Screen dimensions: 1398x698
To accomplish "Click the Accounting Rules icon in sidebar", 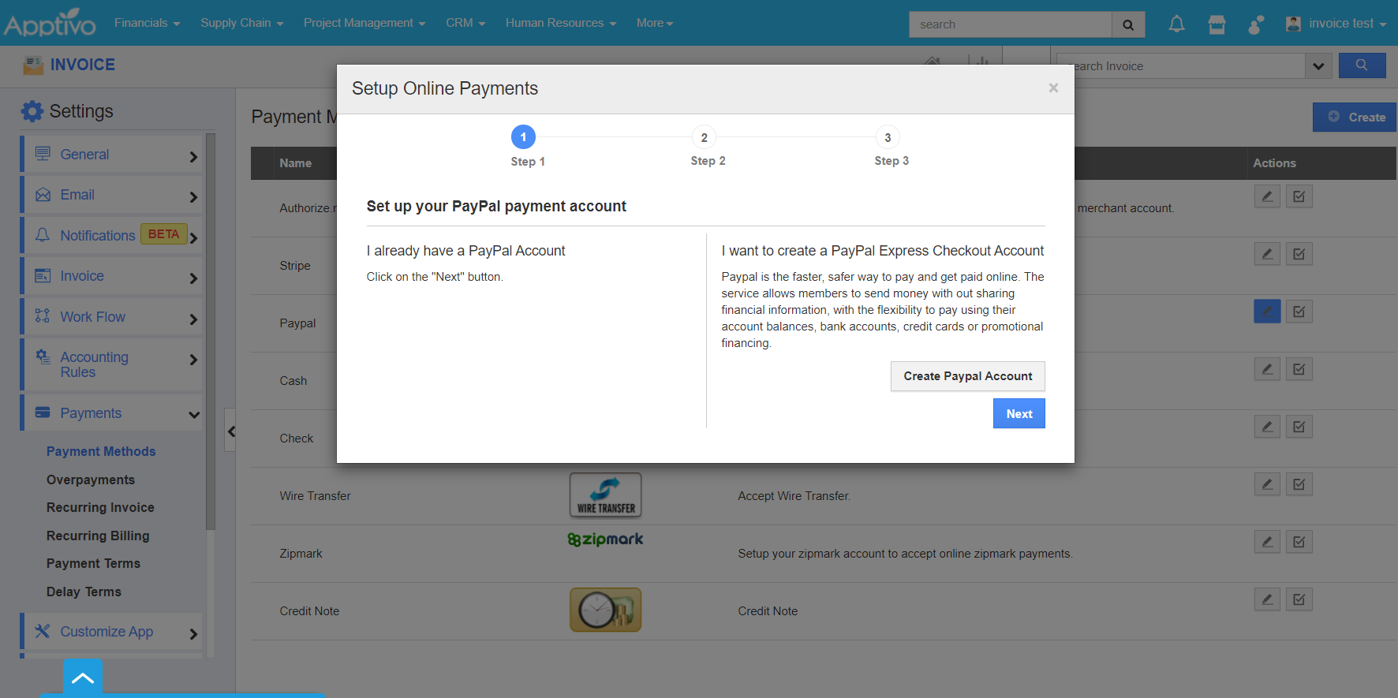I will click(x=43, y=357).
